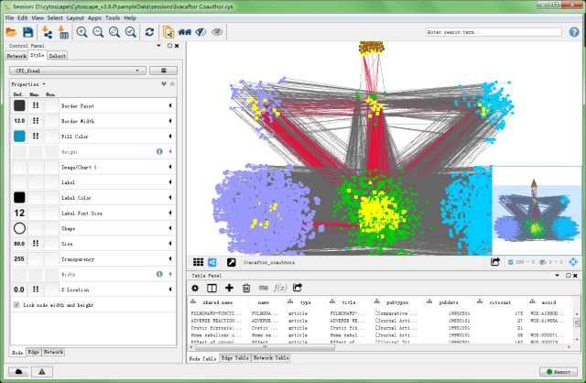Switch to the Edge Table tab
The height and width of the screenshot is (383, 586).
pos(235,358)
